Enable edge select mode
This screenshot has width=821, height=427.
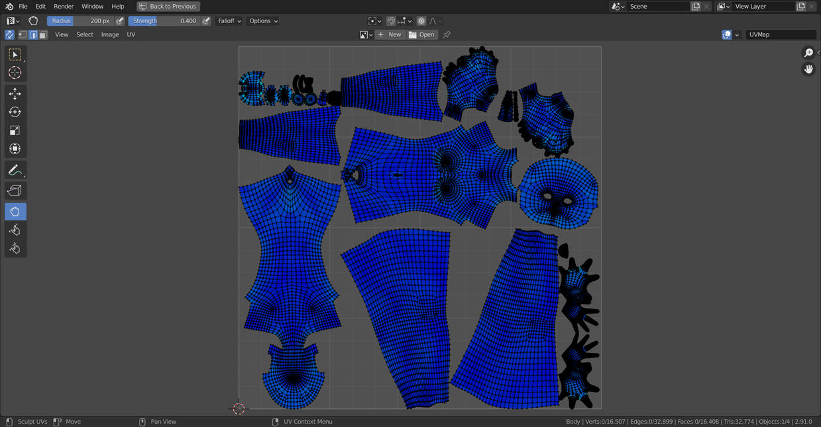pyautogui.click(x=33, y=34)
